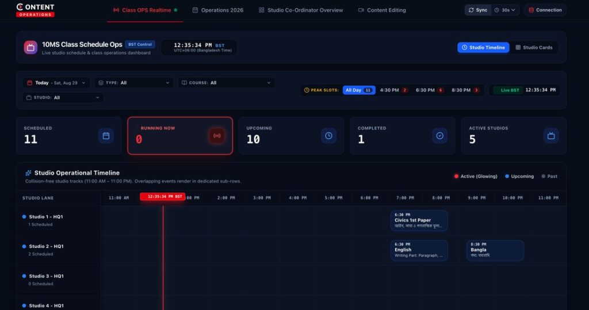589x310 pixels.
Task: Click the TV icon in Studio filter
Action: (29, 98)
